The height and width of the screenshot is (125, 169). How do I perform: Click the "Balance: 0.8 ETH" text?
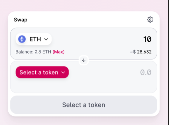coord(33,52)
